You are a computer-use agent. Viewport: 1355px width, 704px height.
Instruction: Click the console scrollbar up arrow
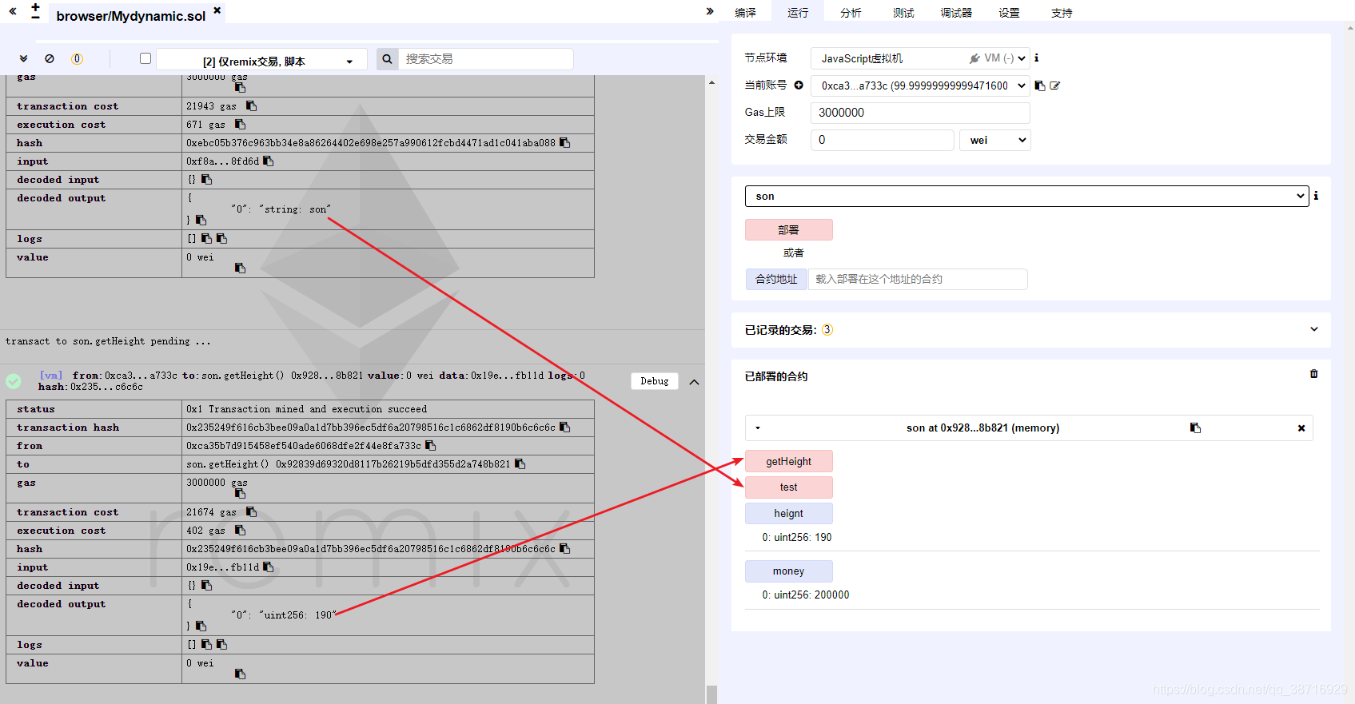[x=711, y=82]
